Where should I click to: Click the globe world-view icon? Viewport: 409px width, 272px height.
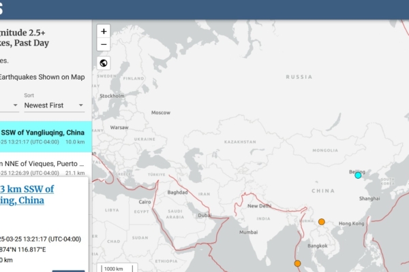(x=104, y=63)
